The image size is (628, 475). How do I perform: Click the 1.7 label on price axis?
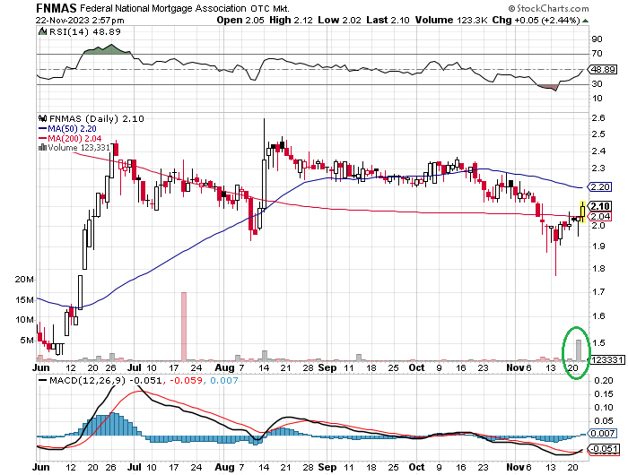tap(598, 292)
